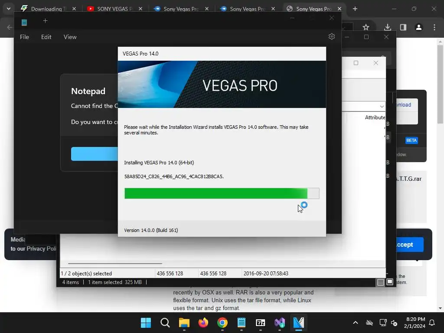Viewport: 444px width, 333px height.
Task: Open Visual Studio from the taskbar
Action: 280,323
